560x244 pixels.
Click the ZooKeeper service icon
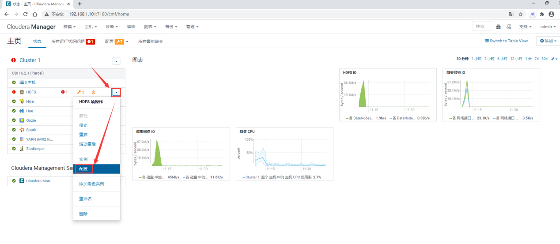(22, 149)
